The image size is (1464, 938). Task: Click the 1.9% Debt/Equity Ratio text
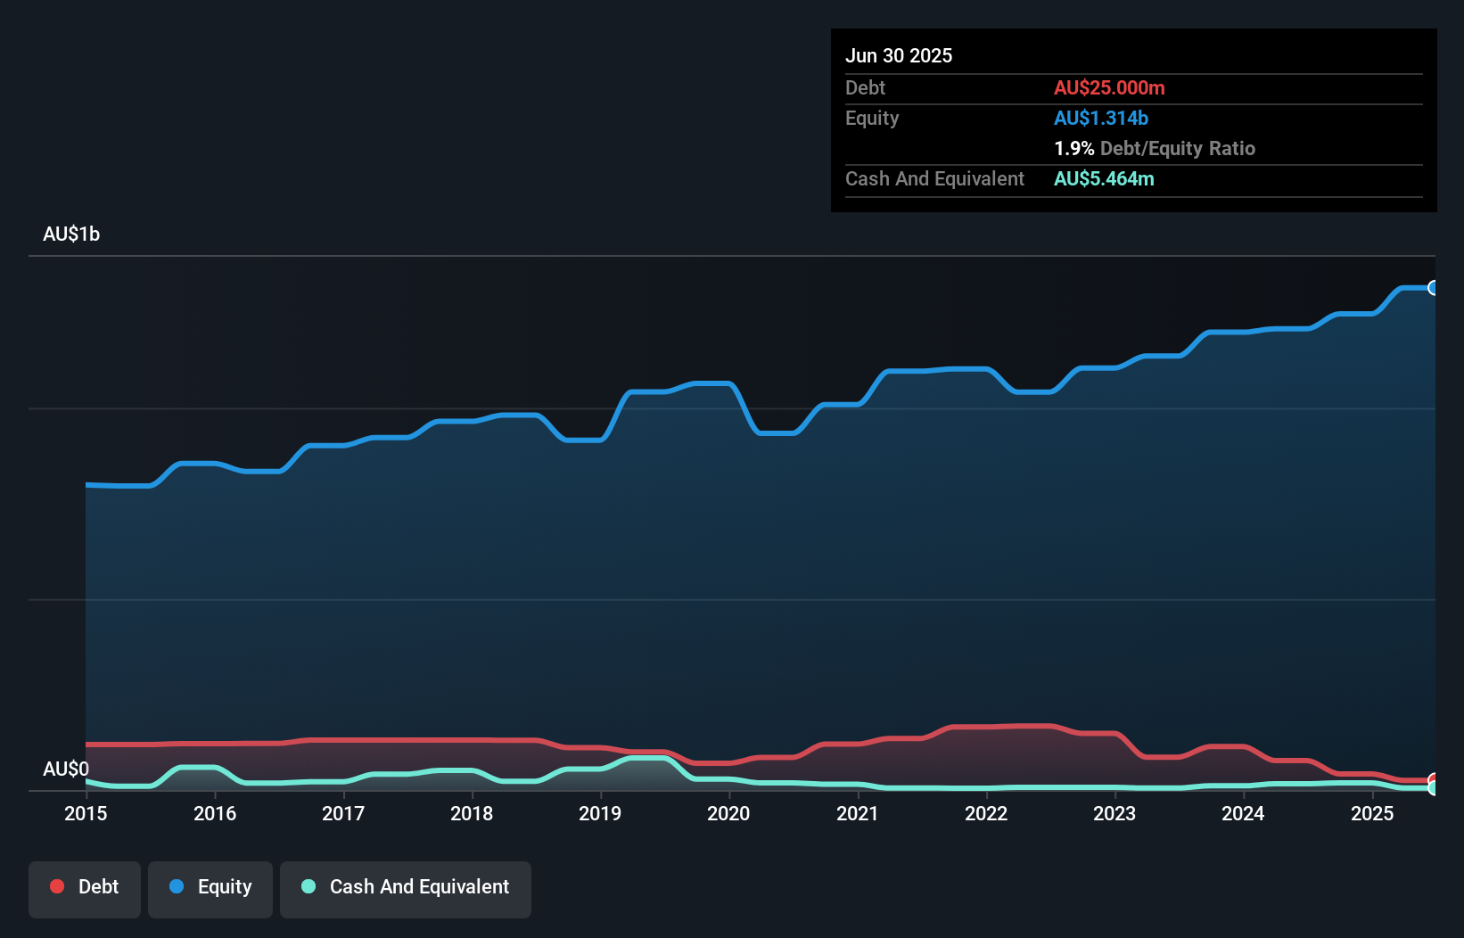click(x=1155, y=148)
